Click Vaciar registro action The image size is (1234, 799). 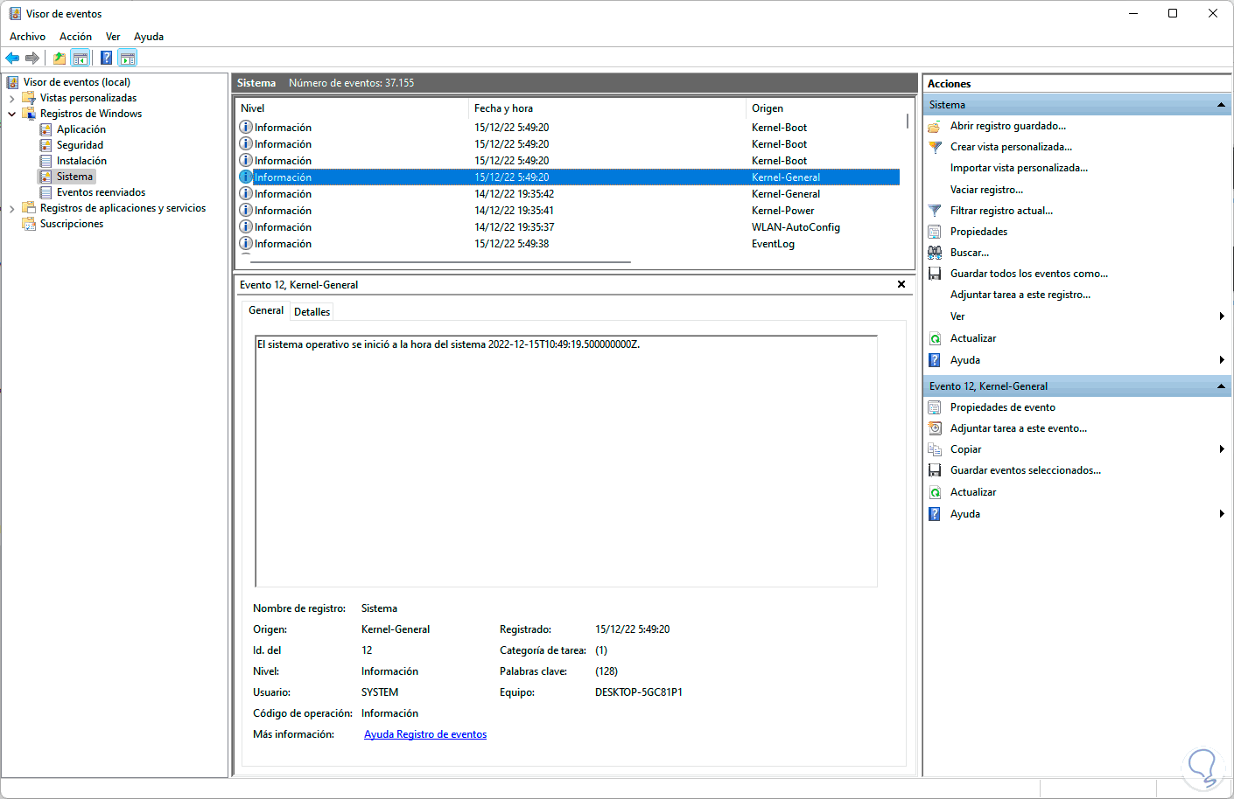tap(986, 190)
